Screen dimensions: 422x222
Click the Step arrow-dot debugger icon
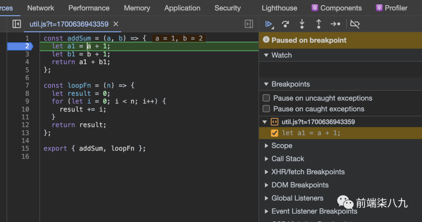click(x=335, y=24)
